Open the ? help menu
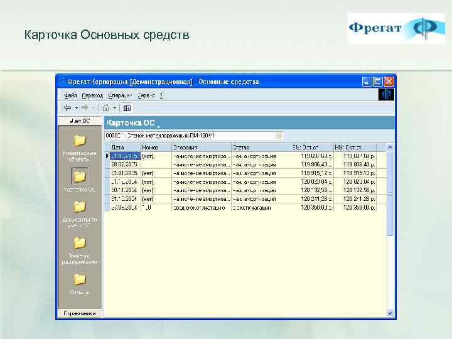452x339 pixels. pos(161,95)
